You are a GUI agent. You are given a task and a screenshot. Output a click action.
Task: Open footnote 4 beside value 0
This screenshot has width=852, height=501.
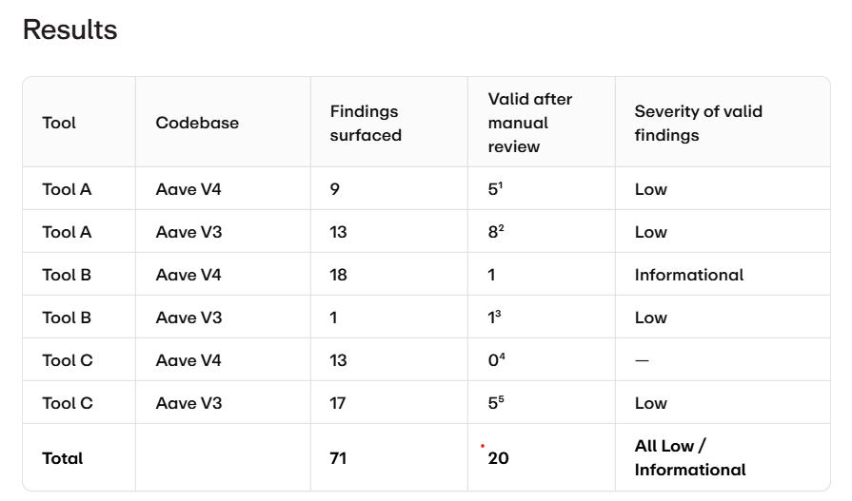[x=502, y=356]
